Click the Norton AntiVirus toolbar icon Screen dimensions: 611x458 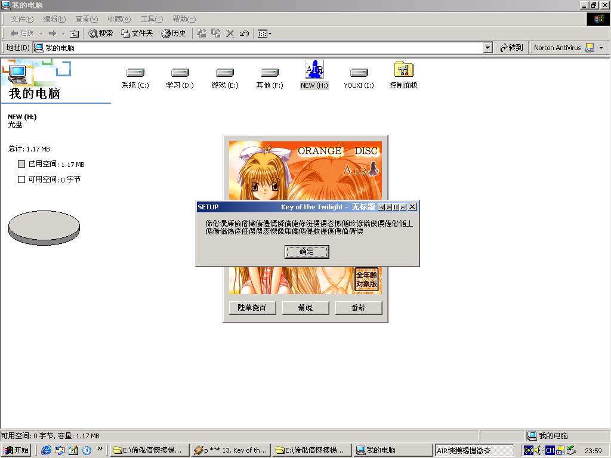click(590, 48)
